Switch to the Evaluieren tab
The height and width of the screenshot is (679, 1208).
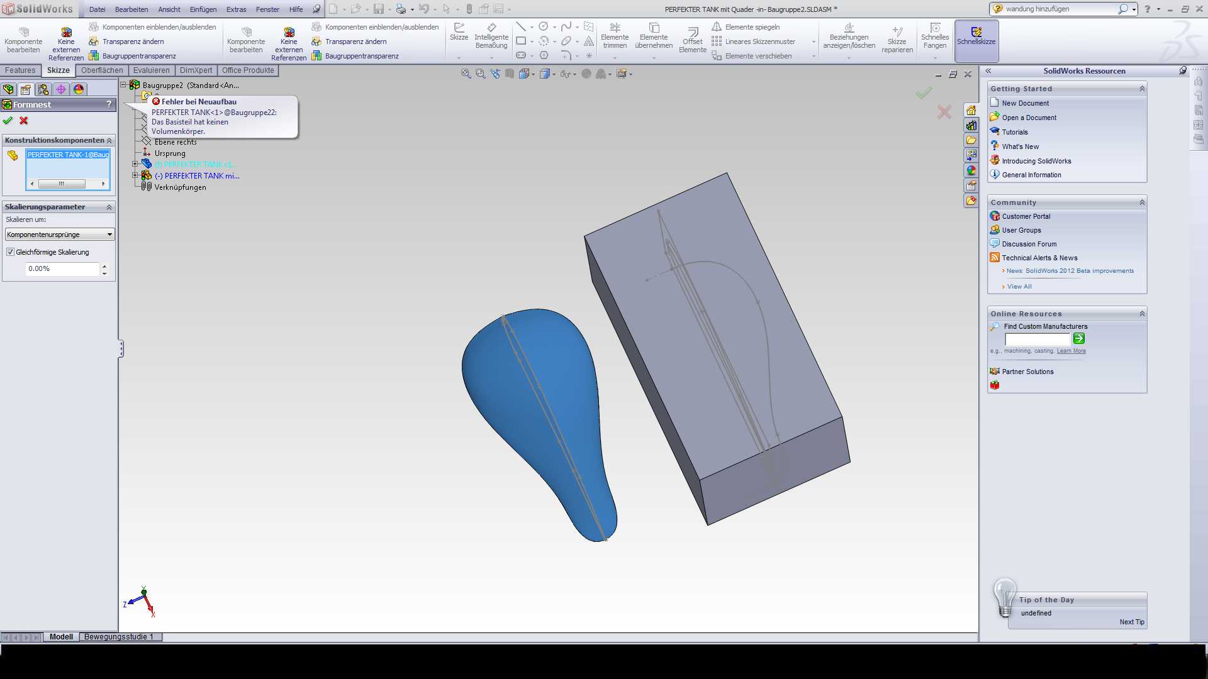tap(151, 70)
